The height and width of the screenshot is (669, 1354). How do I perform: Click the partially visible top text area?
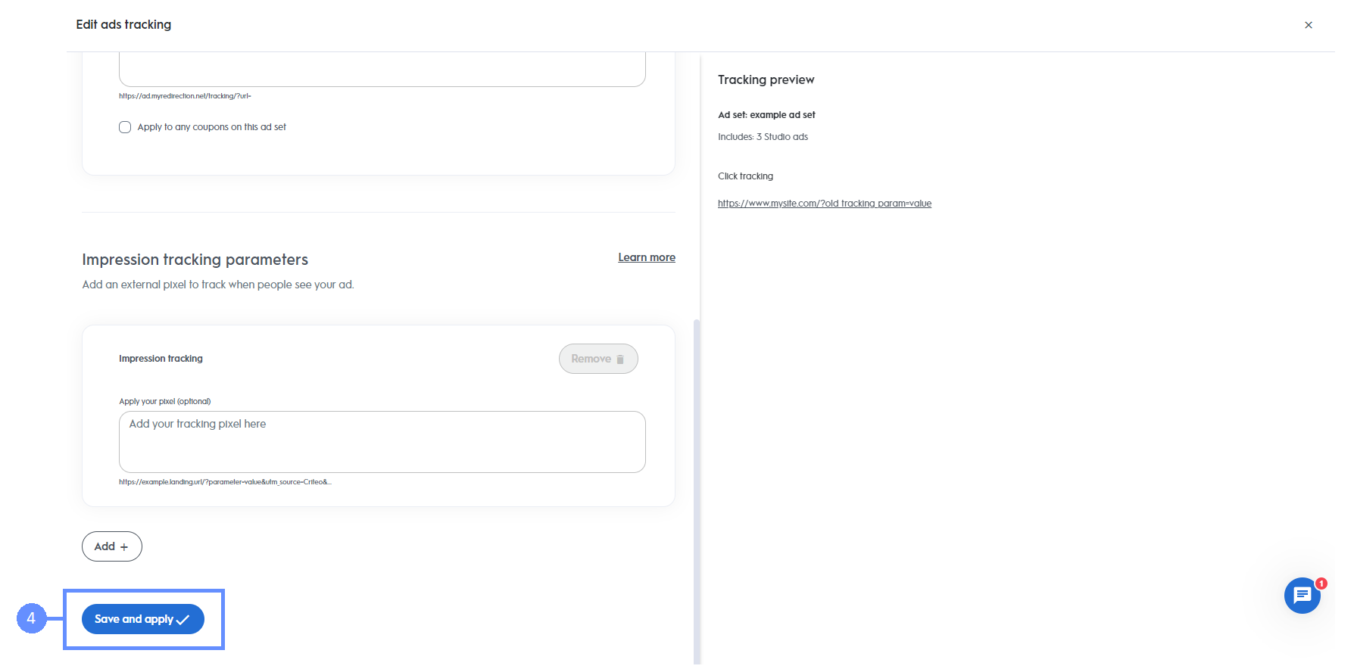tap(382, 70)
